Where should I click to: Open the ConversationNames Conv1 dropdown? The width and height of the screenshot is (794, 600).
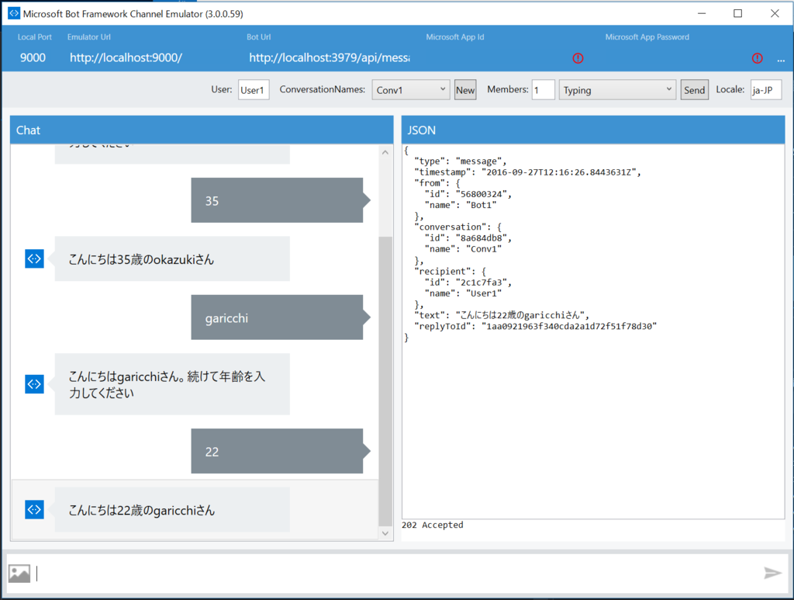tap(411, 90)
